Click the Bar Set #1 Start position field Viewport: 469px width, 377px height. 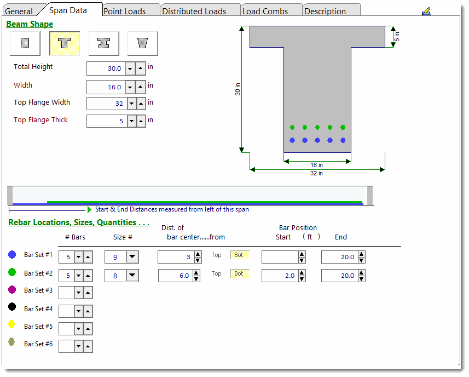click(x=279, y=257)
